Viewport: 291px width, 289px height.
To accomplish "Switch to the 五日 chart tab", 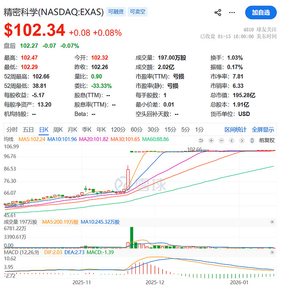I will (28, 129).
